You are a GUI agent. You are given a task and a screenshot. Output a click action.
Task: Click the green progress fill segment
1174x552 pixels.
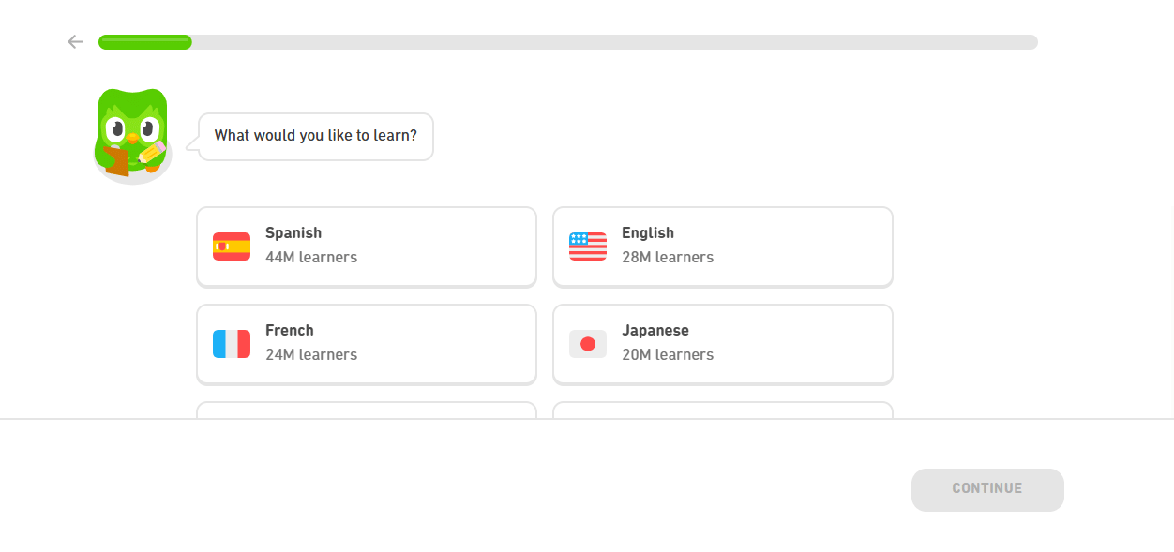pyautogui.click(x=145, y=41)
